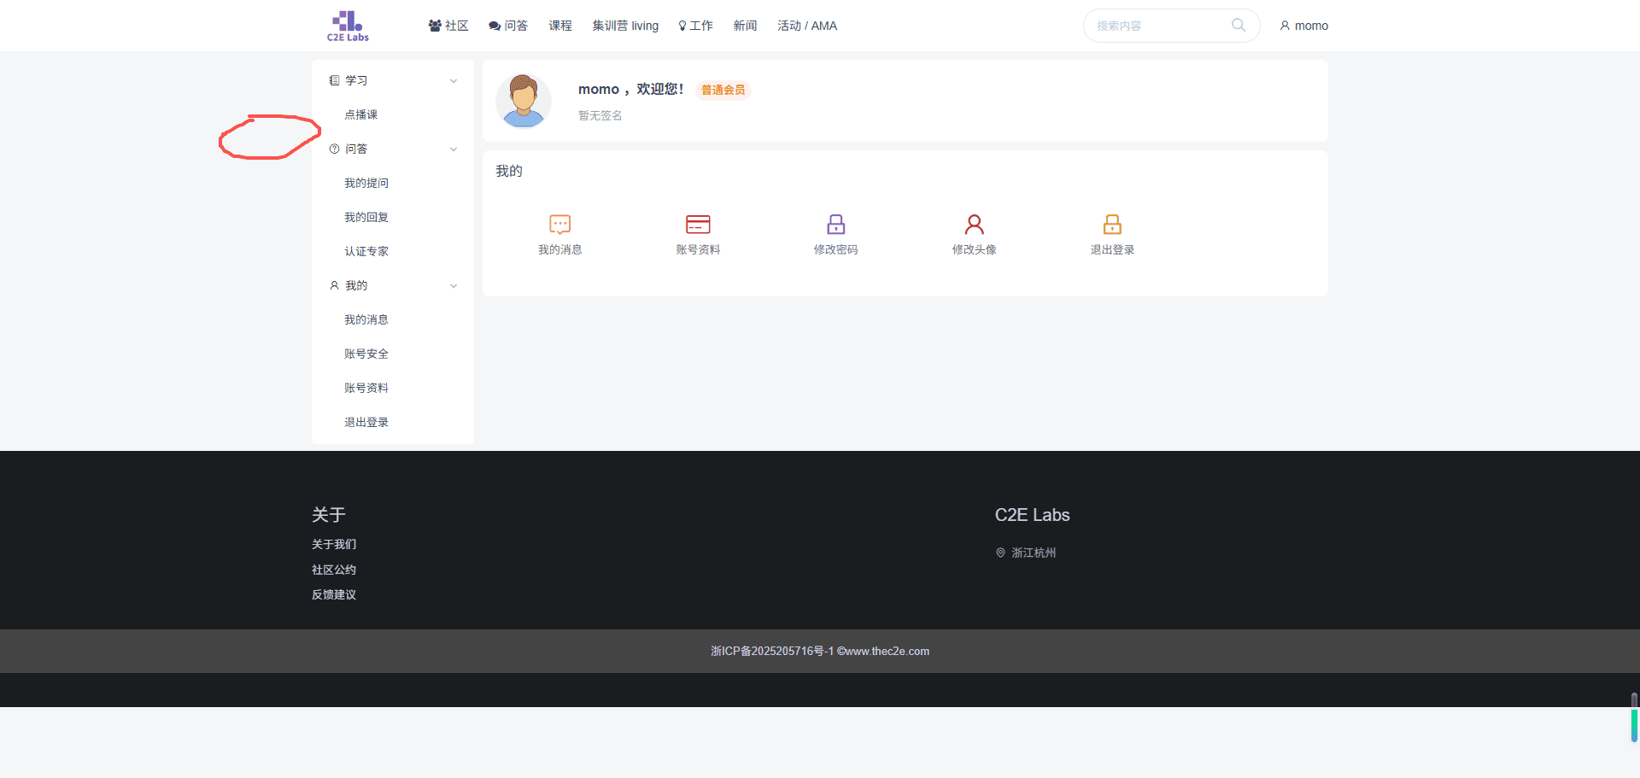Click the 修改头像 person icon
This screenshot has width=1640, height=778.
[974, 225]
